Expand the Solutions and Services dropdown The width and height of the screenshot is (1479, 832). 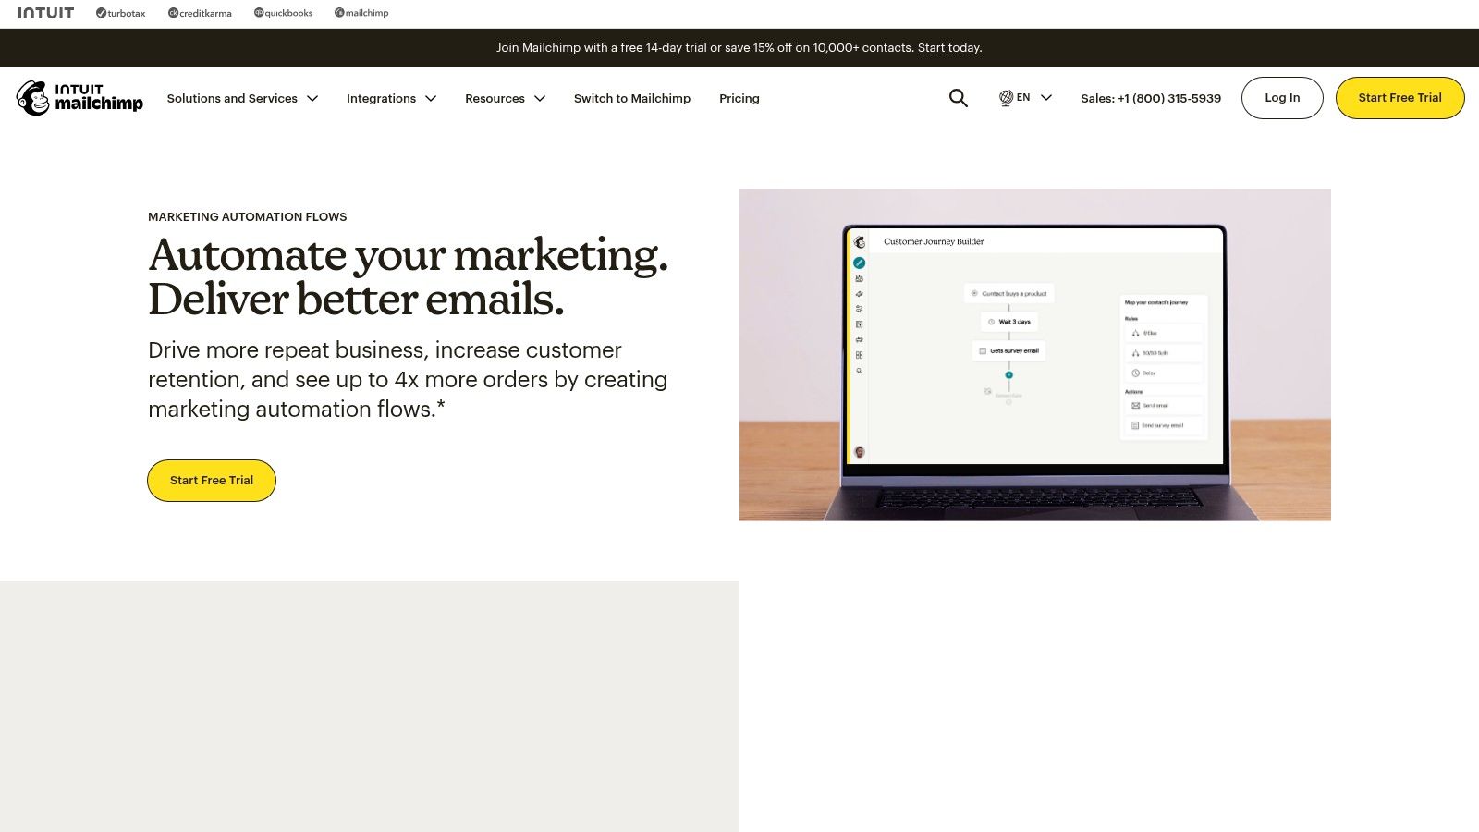click(x=242, y=98)
